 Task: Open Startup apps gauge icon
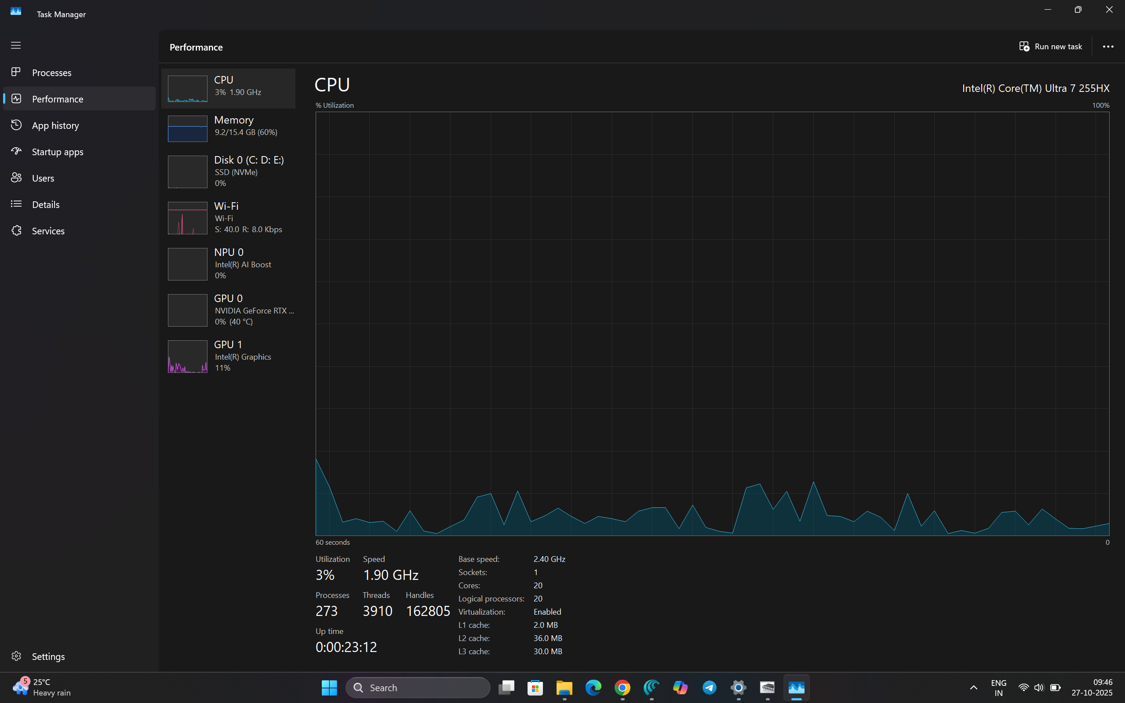coord(16,151)
